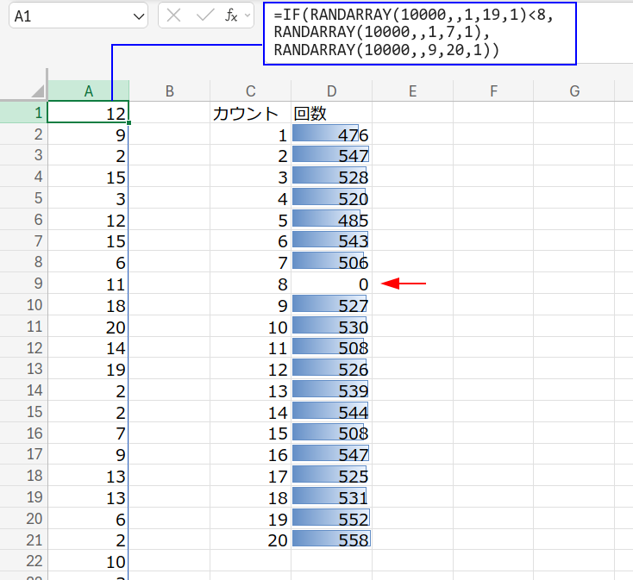633x580 pixels.
Task: Click cell D9 showing count 0
Action: click(x=331, y=284)
